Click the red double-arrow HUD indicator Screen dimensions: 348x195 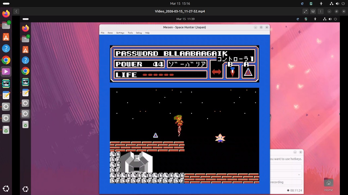216,72
